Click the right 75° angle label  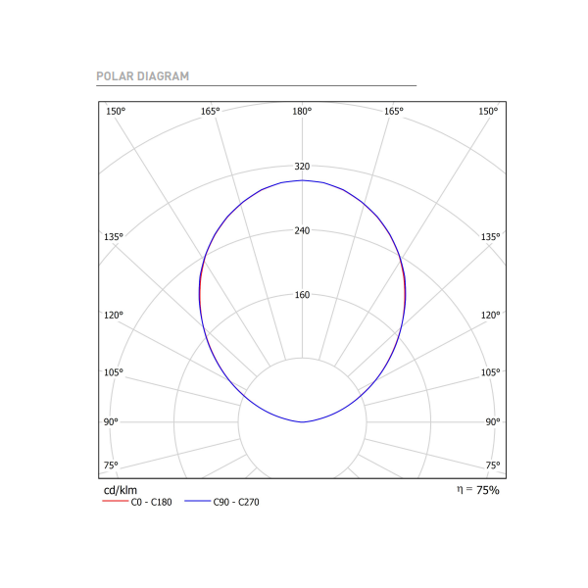493,465
